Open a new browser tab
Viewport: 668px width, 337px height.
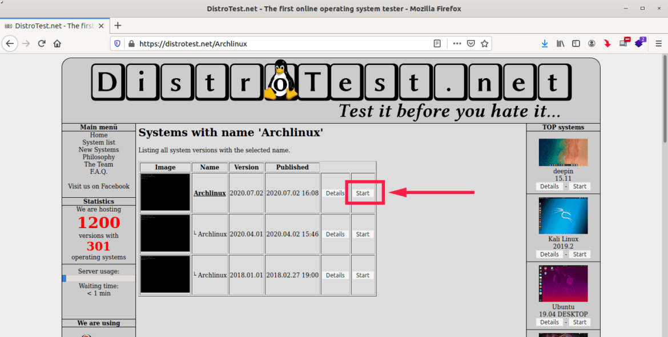tap(118, 25)
